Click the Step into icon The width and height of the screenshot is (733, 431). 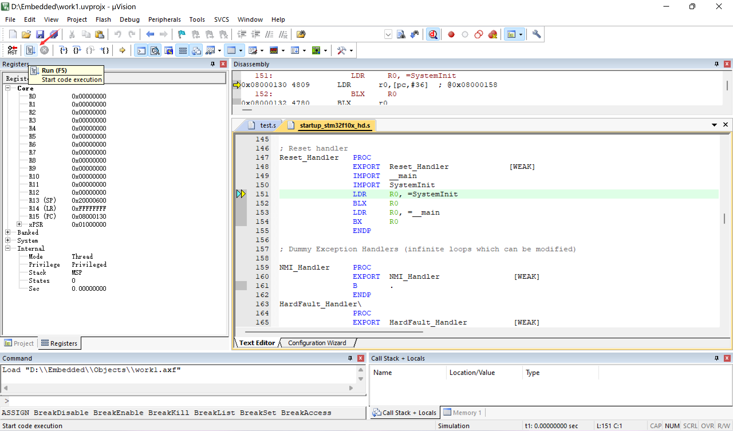(x=63, y=50)
